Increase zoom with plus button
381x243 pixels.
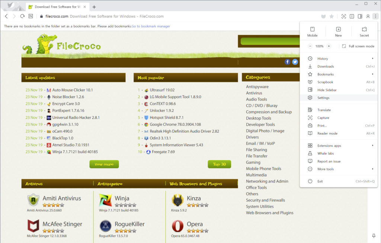coord(329,46)
